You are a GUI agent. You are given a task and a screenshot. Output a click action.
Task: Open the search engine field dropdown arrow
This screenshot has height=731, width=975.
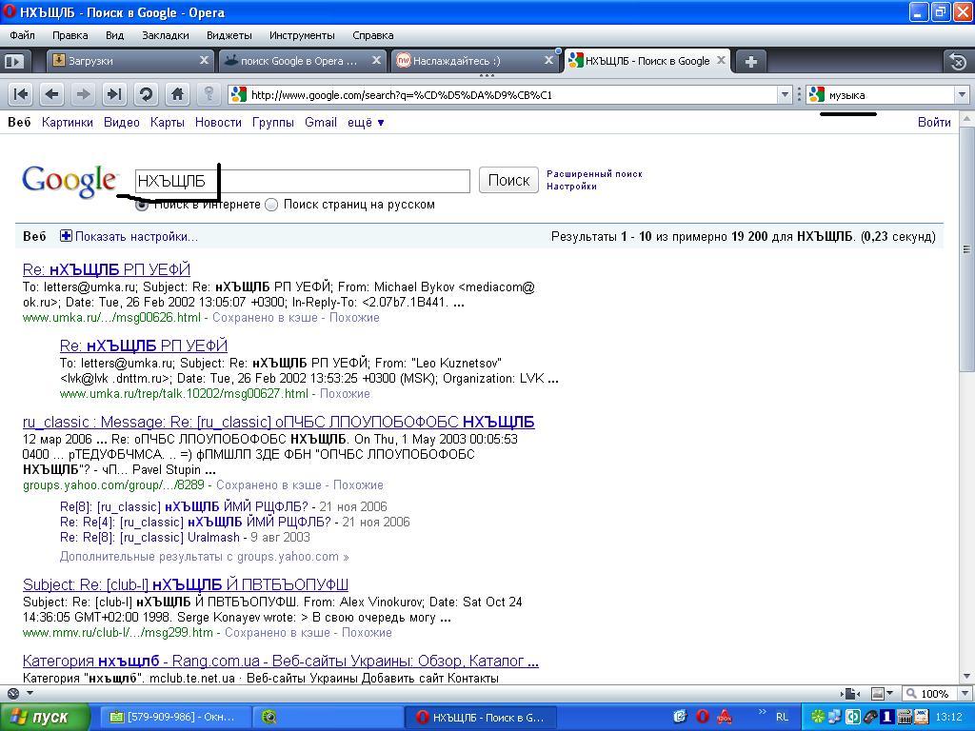(962, 94)
